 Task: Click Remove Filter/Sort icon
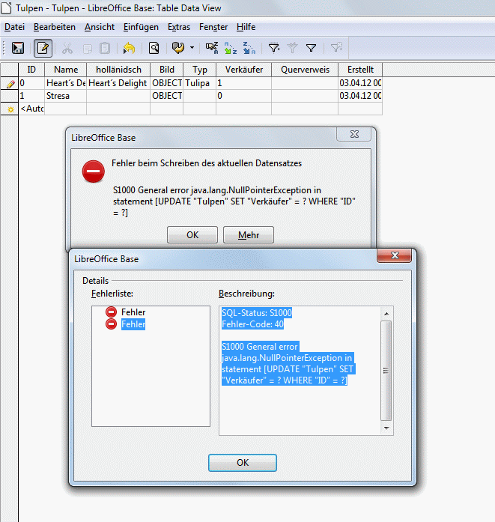click(336, 48)
